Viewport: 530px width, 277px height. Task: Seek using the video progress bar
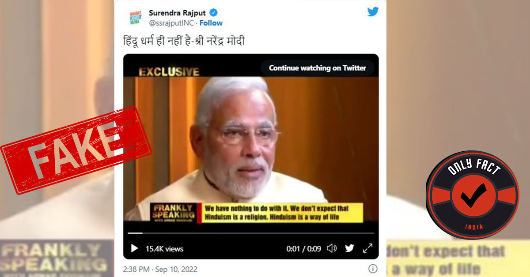(x=251, y=233)
